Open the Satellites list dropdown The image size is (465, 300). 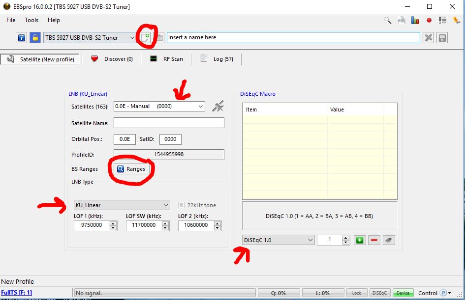click(159, 106)
